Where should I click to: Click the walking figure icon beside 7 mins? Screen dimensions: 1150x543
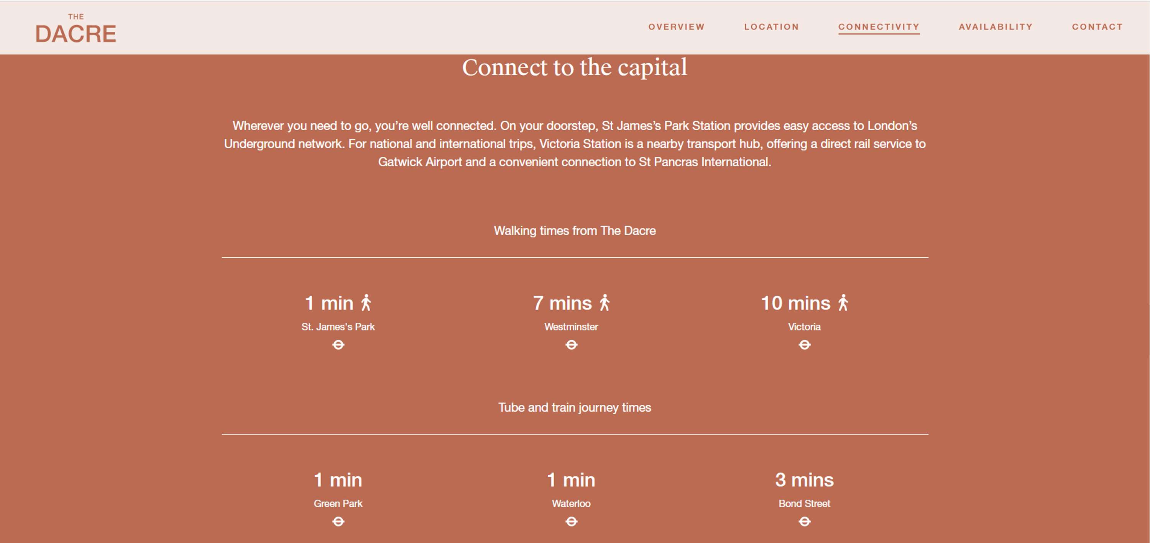tap(605, 302)
